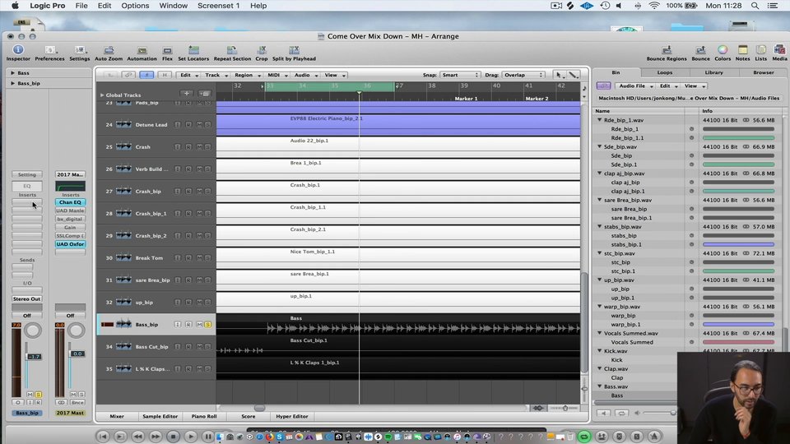Open the Piano Roll button

point(204,416)
